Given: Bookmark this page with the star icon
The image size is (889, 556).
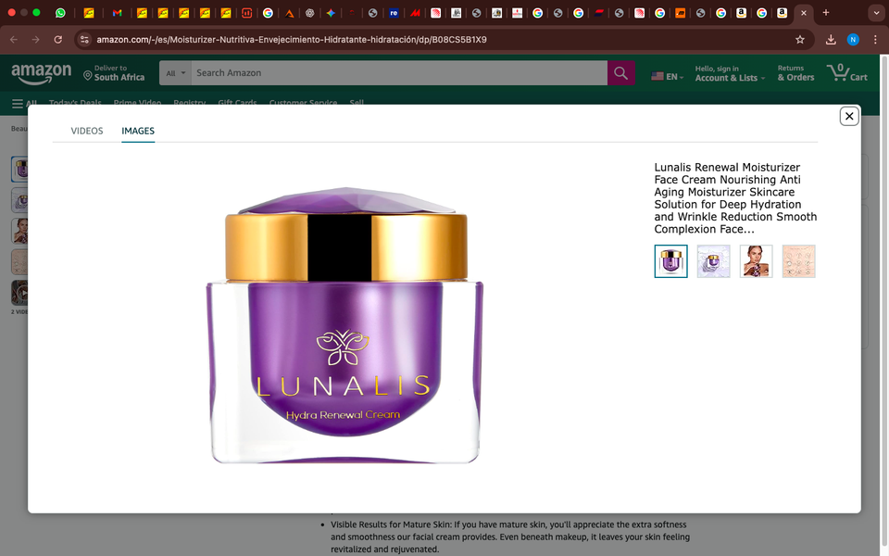Looking at the screenshot, I should click(x=800, y=40).
